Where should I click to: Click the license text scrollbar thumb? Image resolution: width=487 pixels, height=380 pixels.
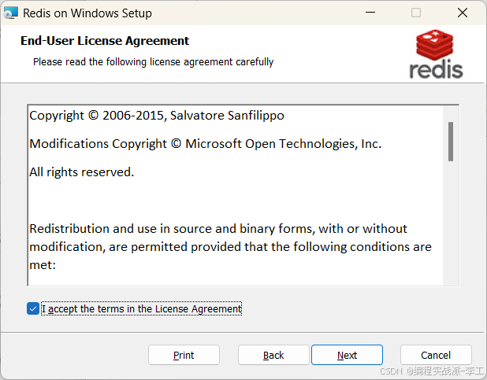pyautogui.click(x=451, y=142)
